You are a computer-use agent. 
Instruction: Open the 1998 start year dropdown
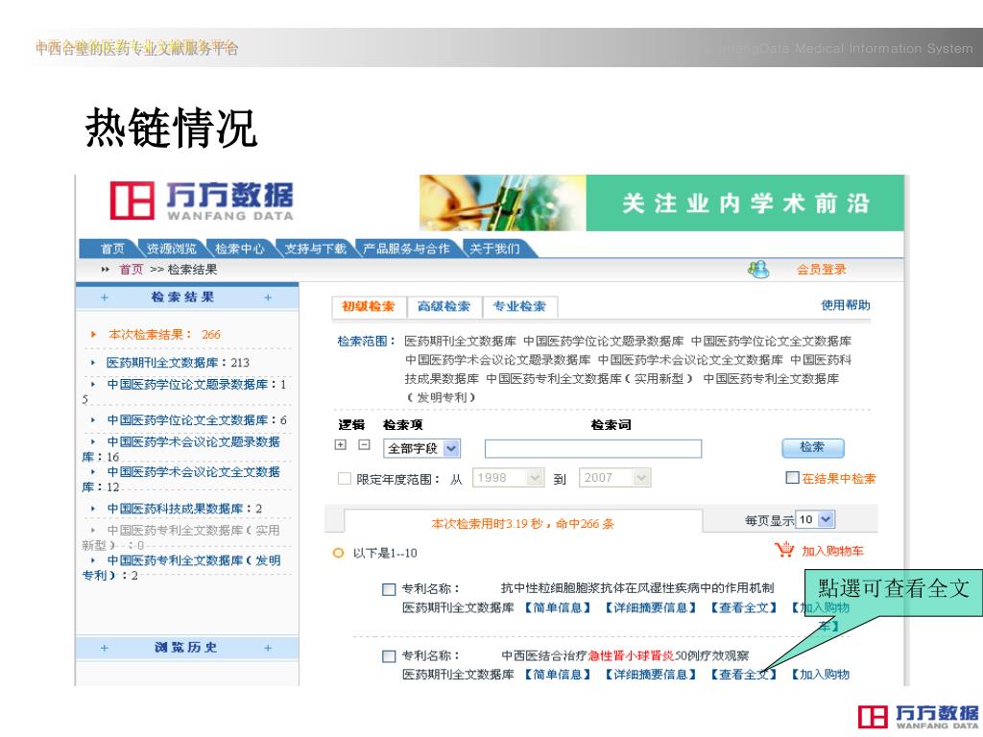click(508, 478)
